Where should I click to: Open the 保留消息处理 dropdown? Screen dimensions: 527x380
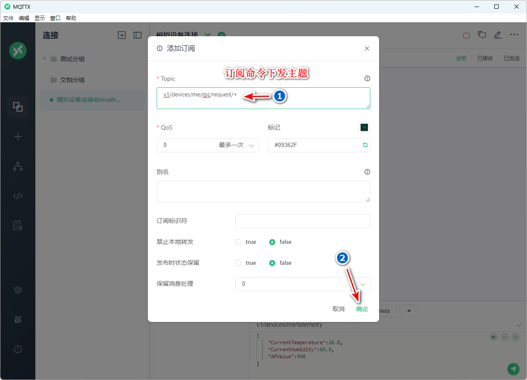pos(302,284)
